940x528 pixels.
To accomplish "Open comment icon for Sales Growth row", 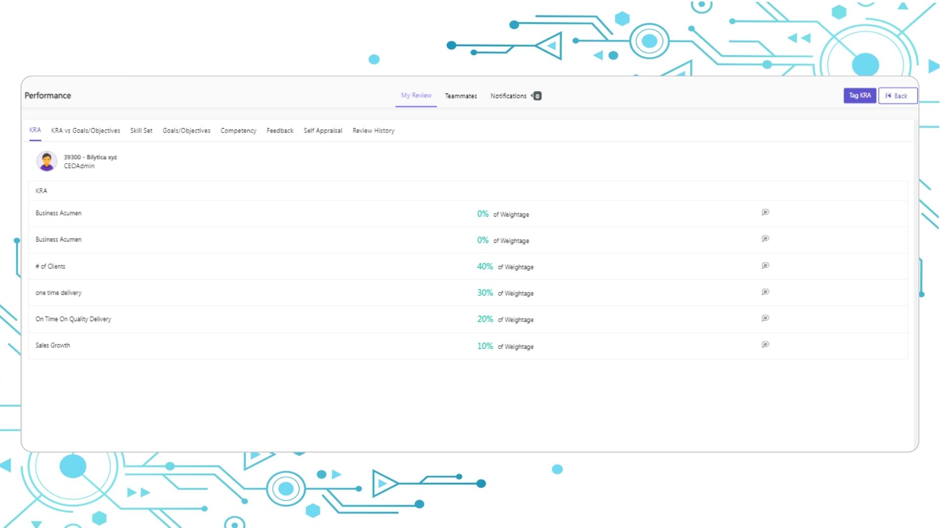I will click(x=765, y=345).
